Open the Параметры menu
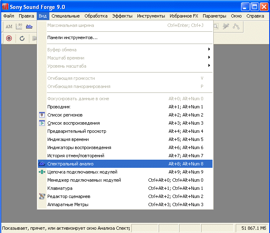This screenshot has width=270, height=233. 215,16
